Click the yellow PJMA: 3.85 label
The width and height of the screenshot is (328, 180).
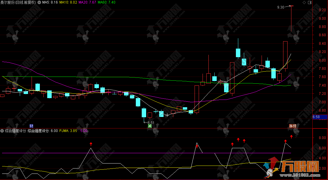[68, 131]
